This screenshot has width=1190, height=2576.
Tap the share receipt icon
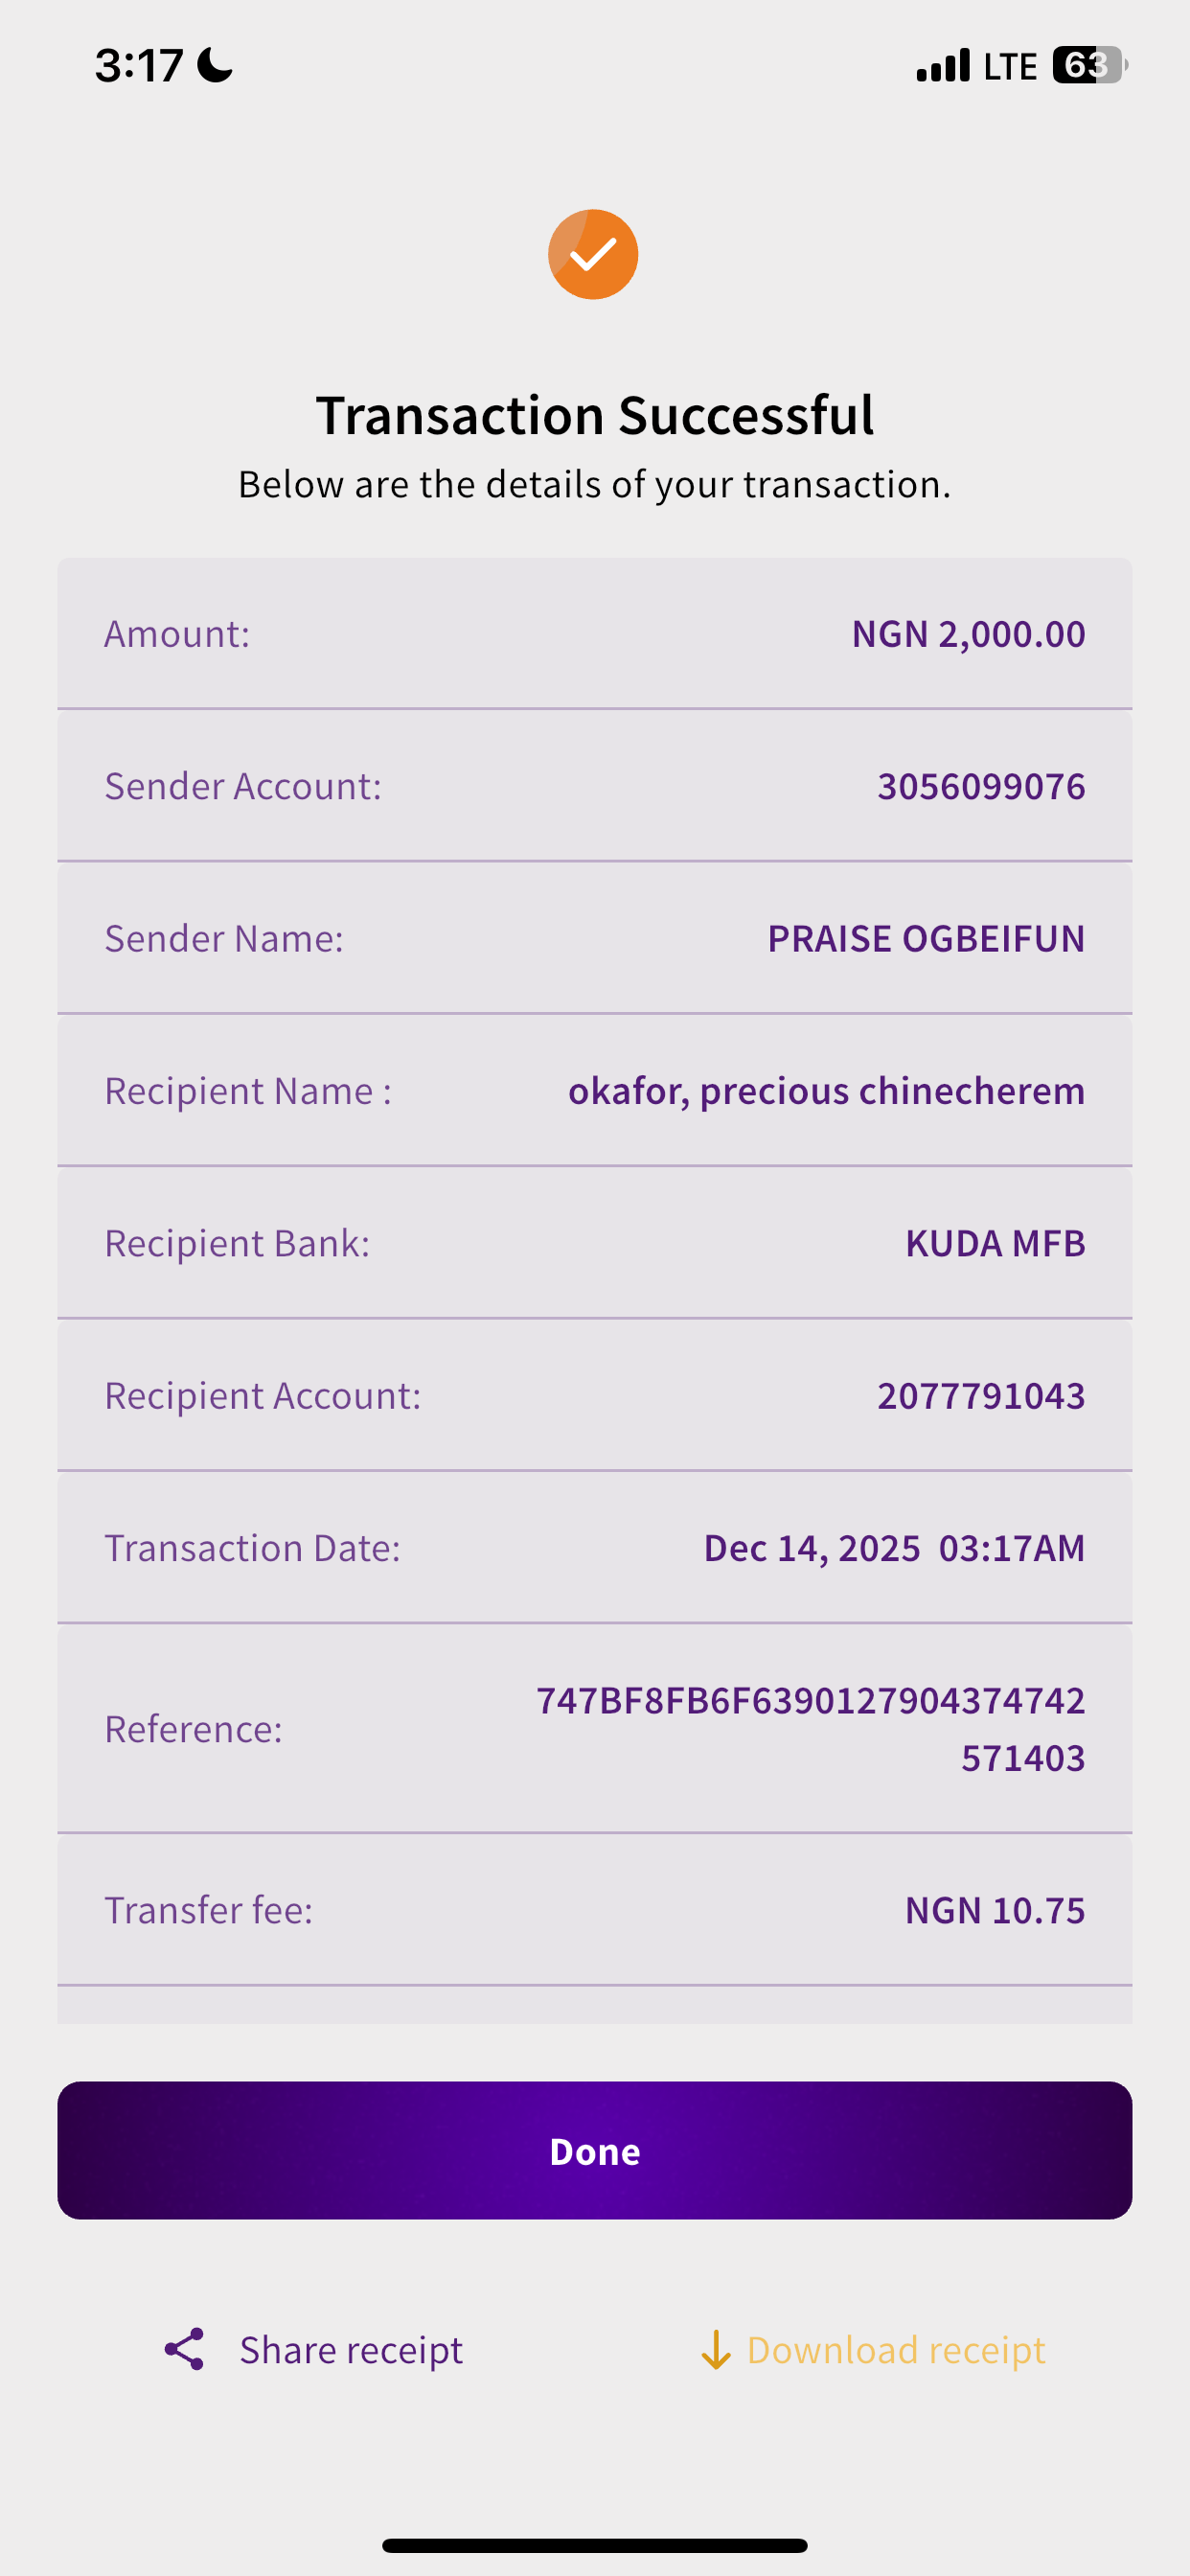click(184, 2349)
